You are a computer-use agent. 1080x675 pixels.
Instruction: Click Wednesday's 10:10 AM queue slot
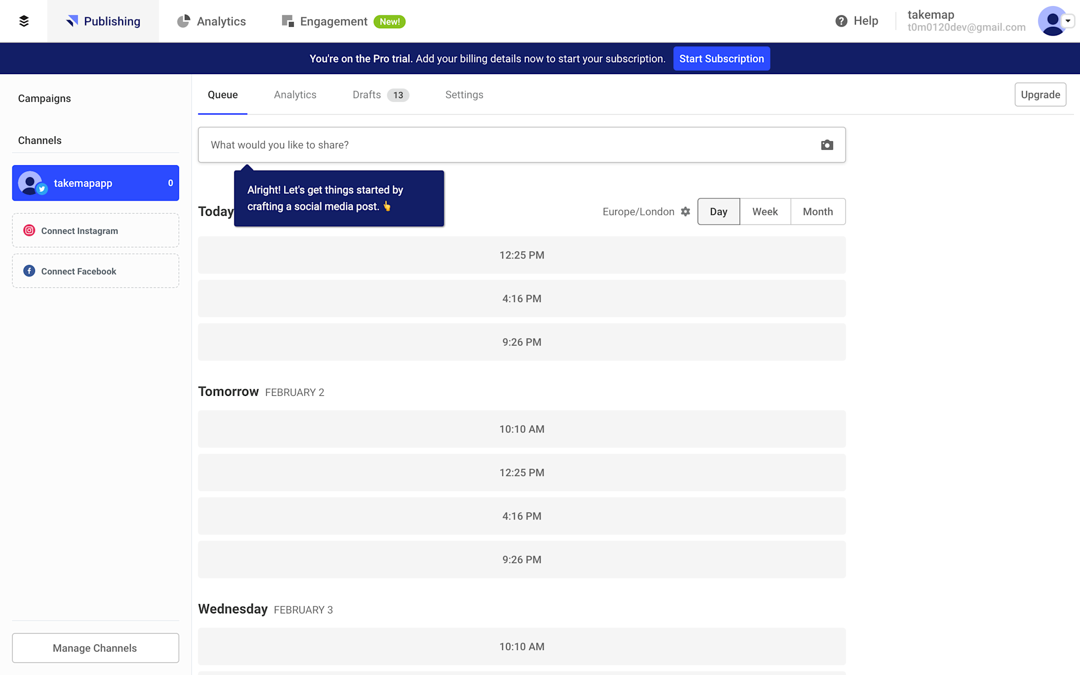(521, 647)
